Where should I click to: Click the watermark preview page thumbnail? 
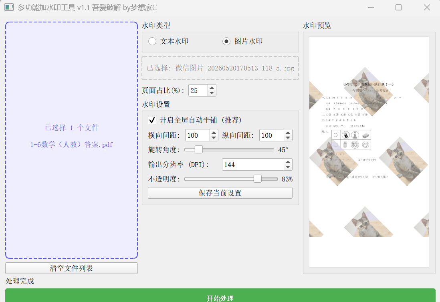coord(369,152)
